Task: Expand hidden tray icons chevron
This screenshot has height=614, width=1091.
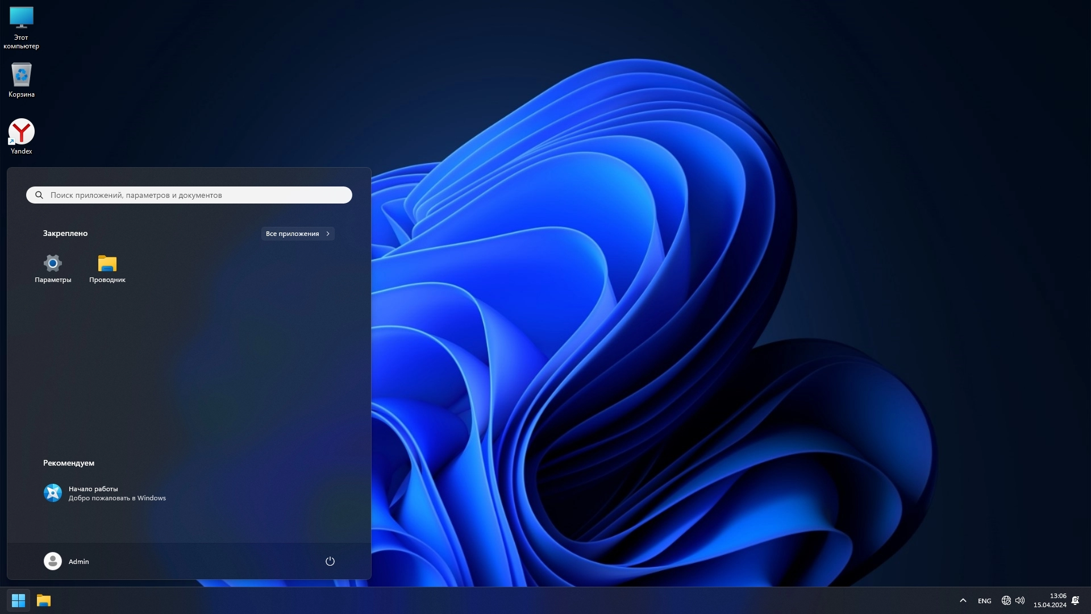Action: (x=963, y=600)
